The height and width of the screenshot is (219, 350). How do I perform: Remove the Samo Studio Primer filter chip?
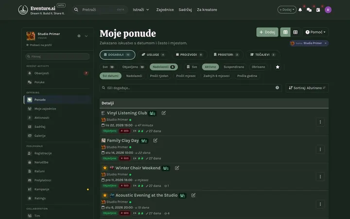pos(325,43)
